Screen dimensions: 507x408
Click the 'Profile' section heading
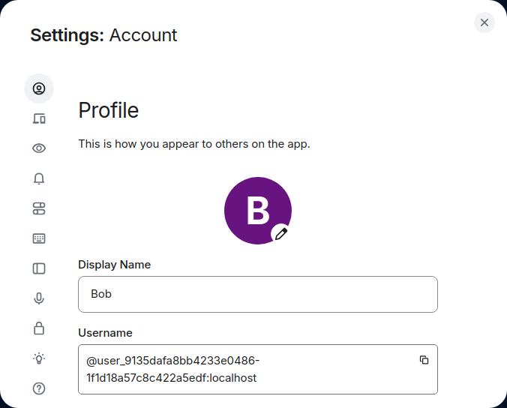(x=109, y=111)
